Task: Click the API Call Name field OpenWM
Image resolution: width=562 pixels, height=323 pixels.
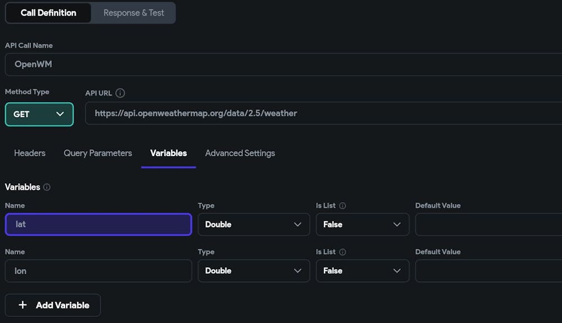Action: tap(281, 64)
